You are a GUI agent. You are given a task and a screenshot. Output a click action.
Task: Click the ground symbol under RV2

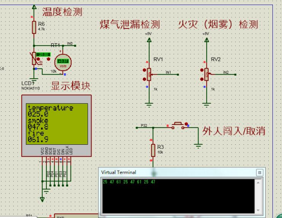coord(207,105)
